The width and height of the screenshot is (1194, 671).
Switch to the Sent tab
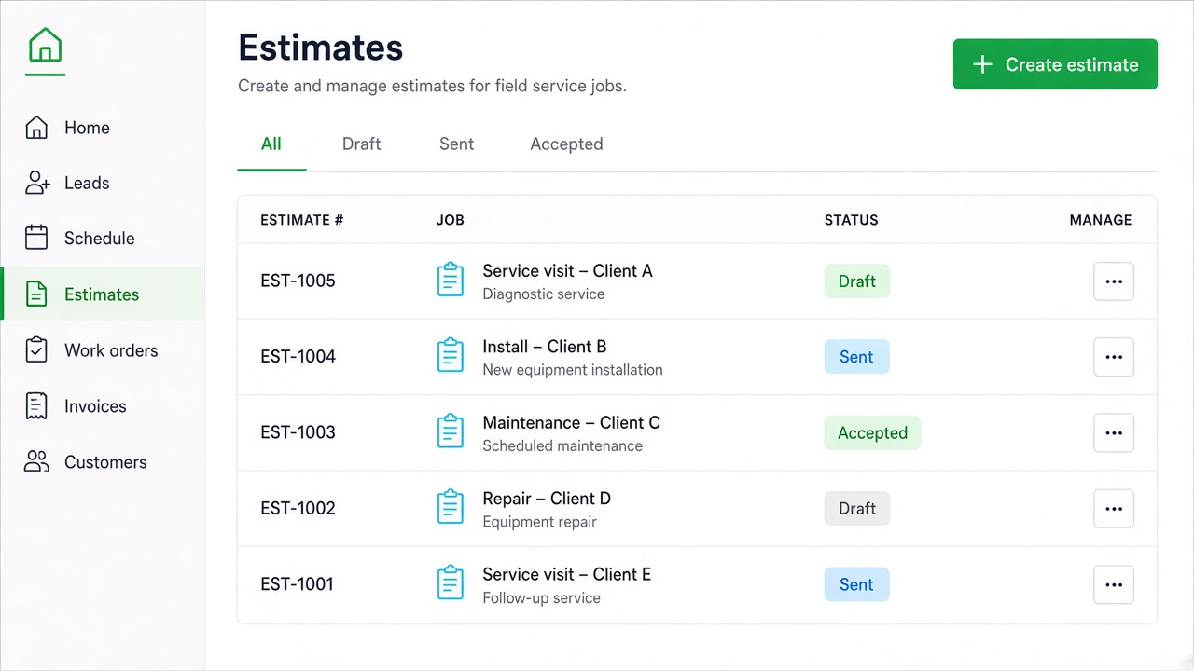pyautogui.click(x=457, y=144)
